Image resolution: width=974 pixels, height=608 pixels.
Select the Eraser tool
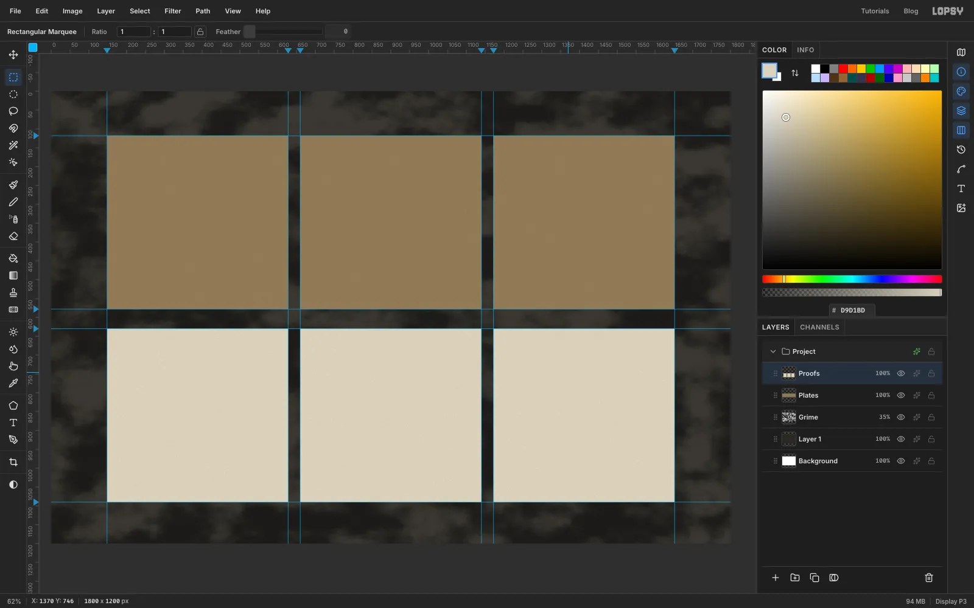13,236
